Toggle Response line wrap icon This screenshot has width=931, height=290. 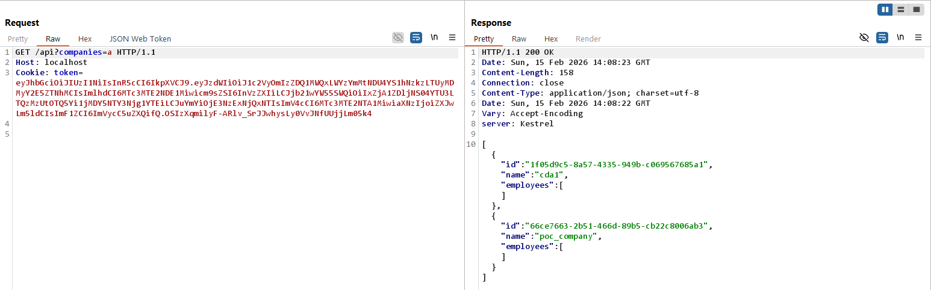point(882,37)
